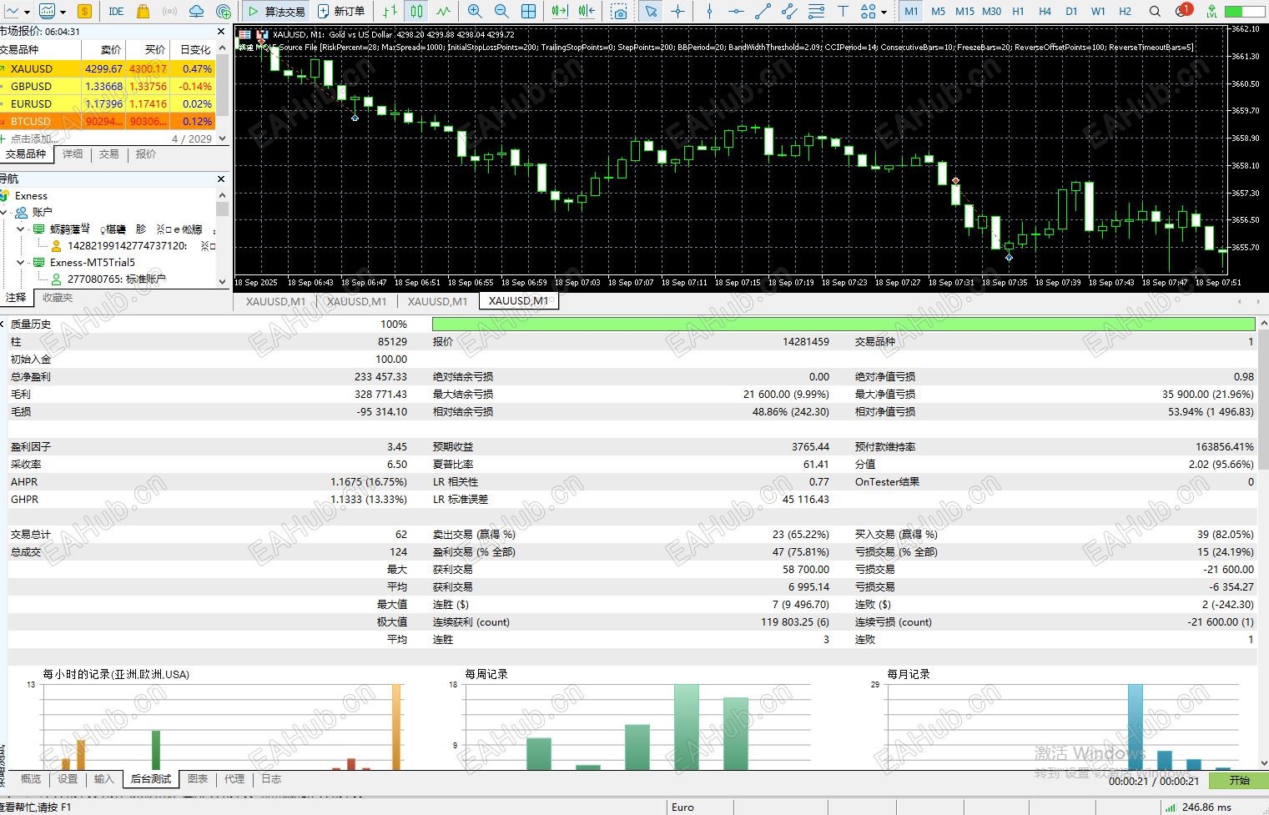Screen dimensions: 1269x815
Task: Select the crosshair tool
Action: click(678, 12)
